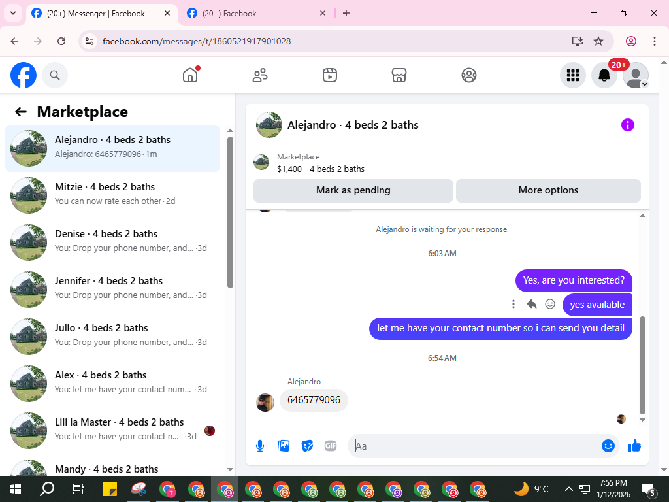The image size is (669, 502).
Task: Open the Windows Start menu
Action: click(x=15, y=489)
